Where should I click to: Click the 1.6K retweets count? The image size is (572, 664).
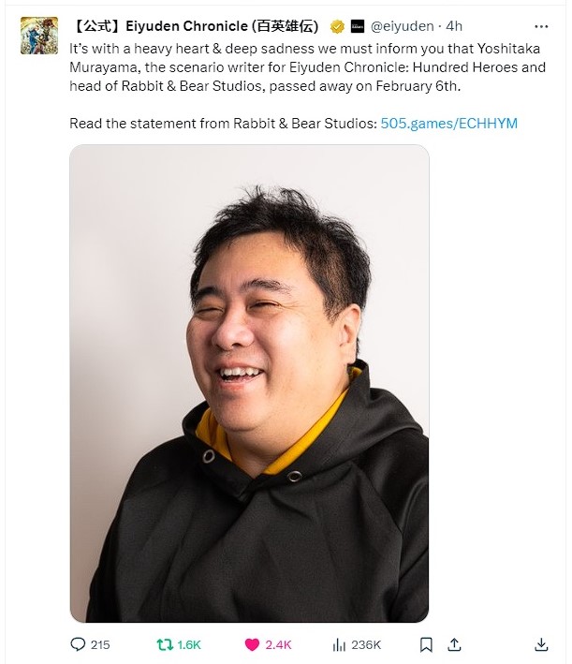(x=189, y=645)
